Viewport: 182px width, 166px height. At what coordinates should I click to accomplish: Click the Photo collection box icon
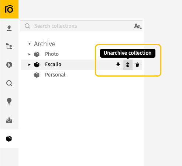[x=37, y=54]
